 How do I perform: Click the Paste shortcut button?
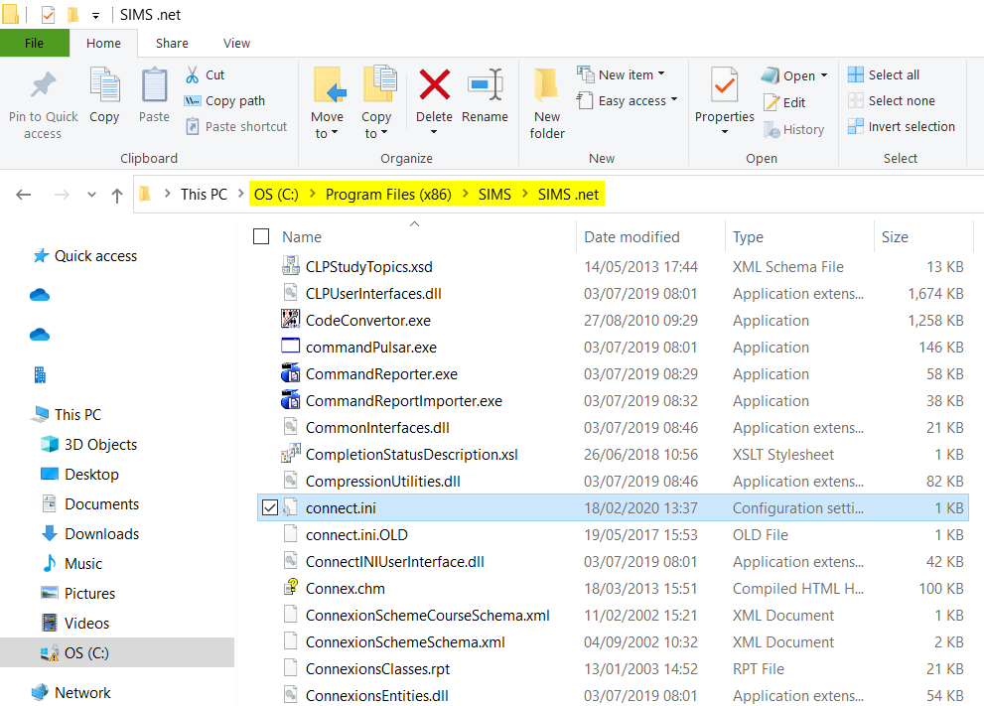[236, 127]
